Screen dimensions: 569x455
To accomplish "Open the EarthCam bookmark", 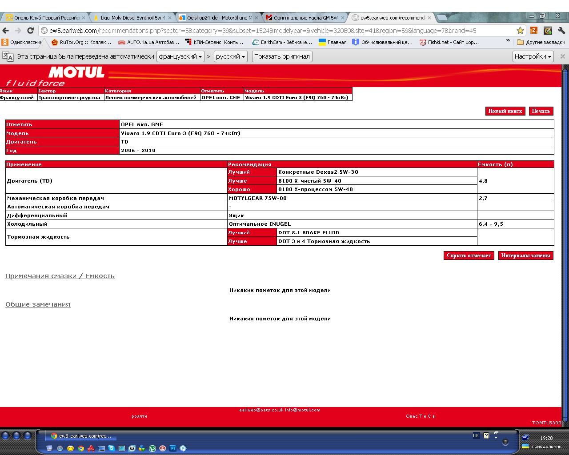I will 282,42.
